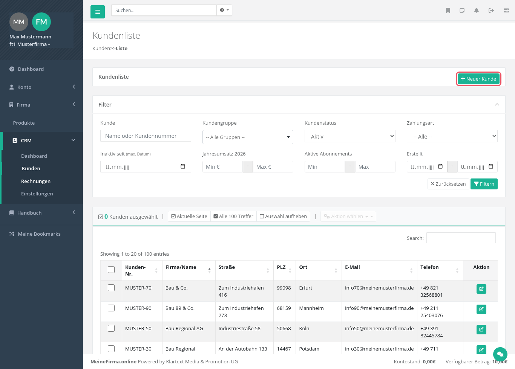Image resolution: width=515 pixels, height=369 pixels.
Task: Open calendar picker of first Erstellt date
Action: pyautogui.click(x=440, y=166)
